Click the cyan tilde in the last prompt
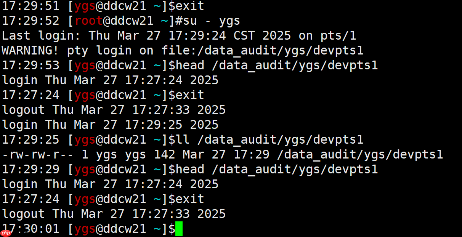Screen dimensions: 462x237 (x=157, y=229)
